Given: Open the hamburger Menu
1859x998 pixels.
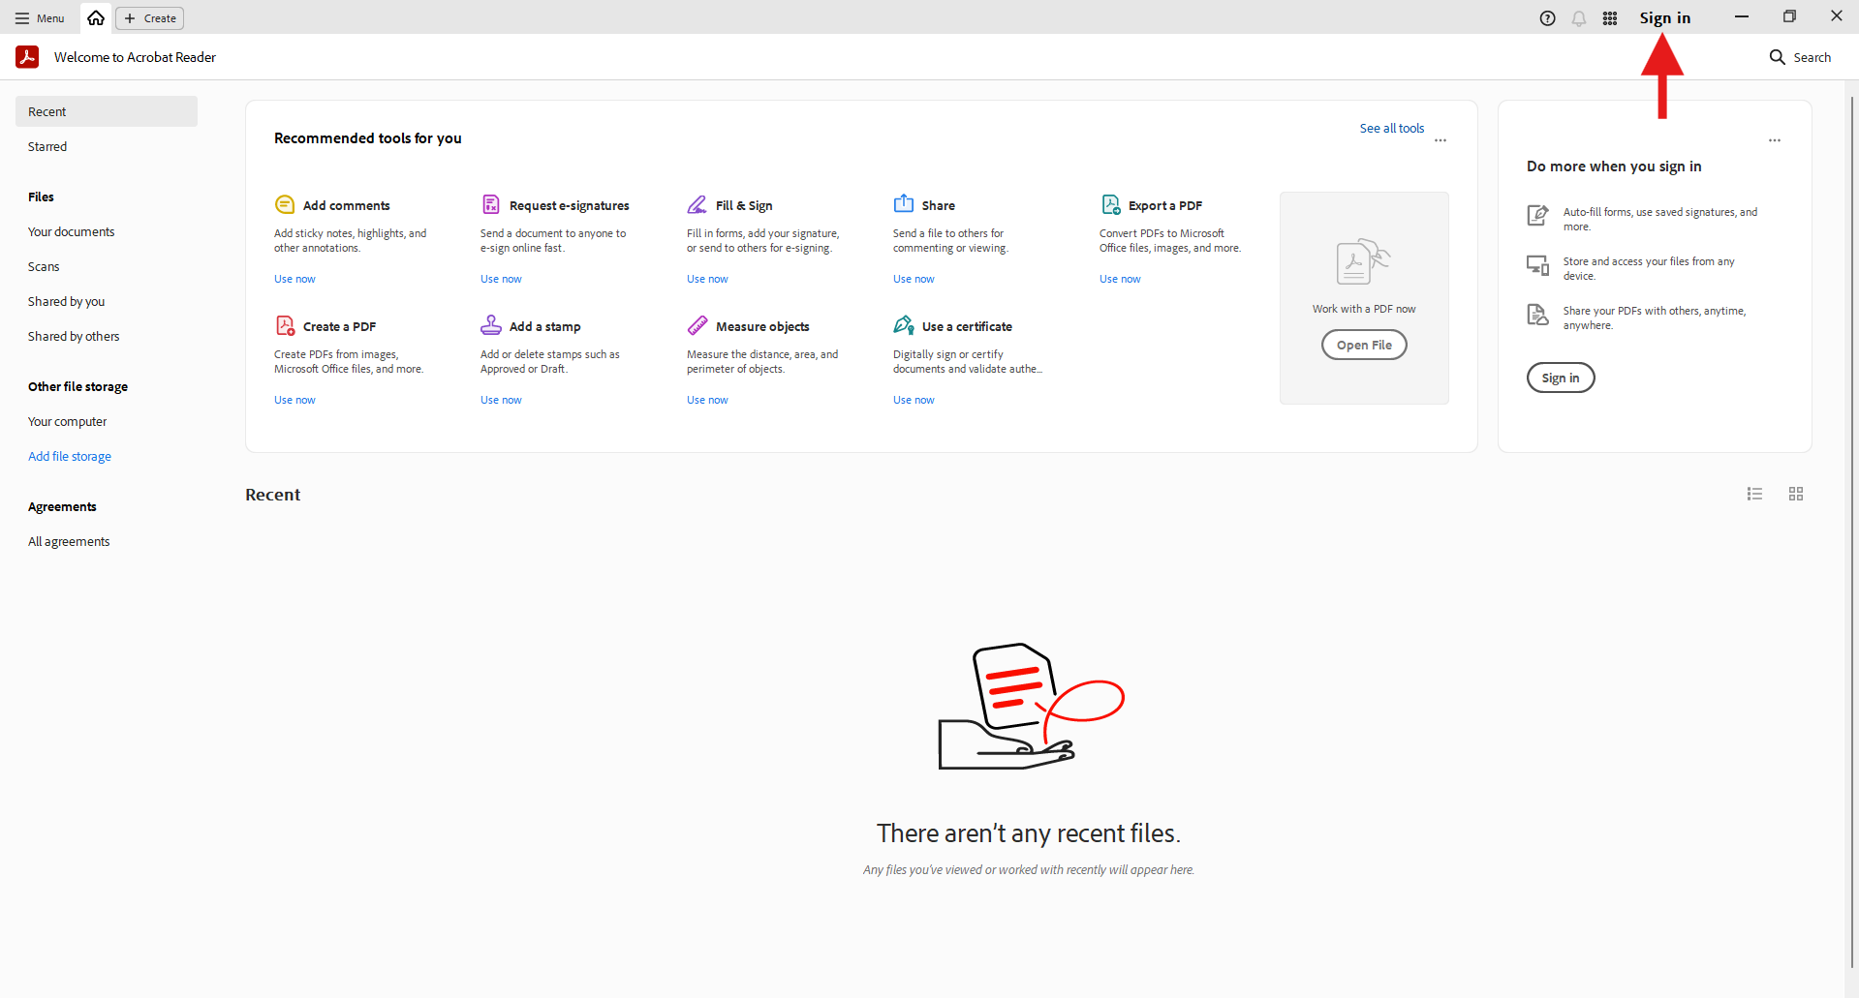Looking at the screenshot, I should 40,18.
